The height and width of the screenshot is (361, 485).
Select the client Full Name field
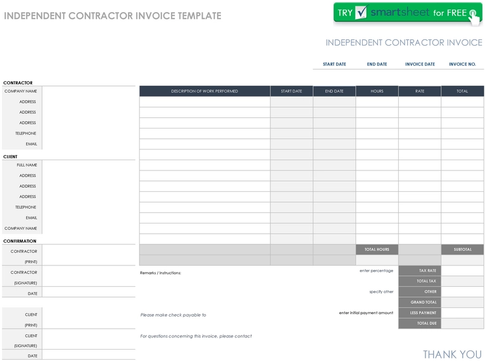[89, 165]
